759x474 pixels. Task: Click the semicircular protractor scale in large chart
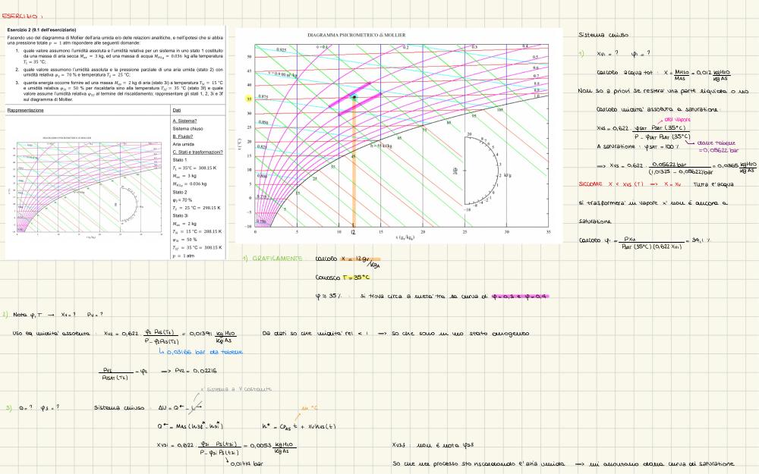tap(482, 170)
